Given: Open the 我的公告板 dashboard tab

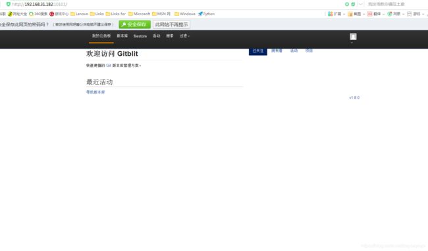Looking at the screenshot, I should pyautogui.click(x=101, y=36).
